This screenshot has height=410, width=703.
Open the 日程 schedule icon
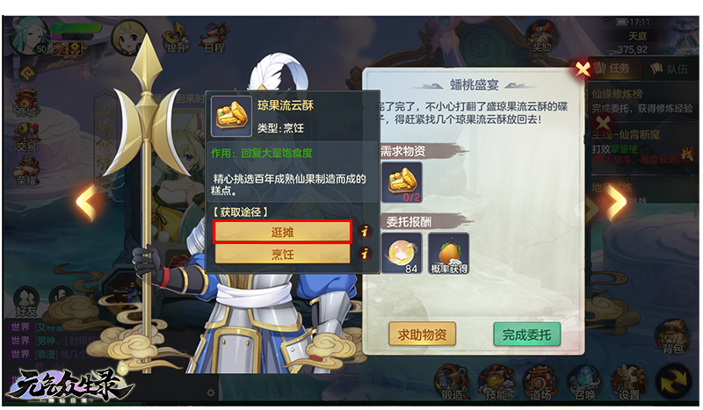coord(215,38)
